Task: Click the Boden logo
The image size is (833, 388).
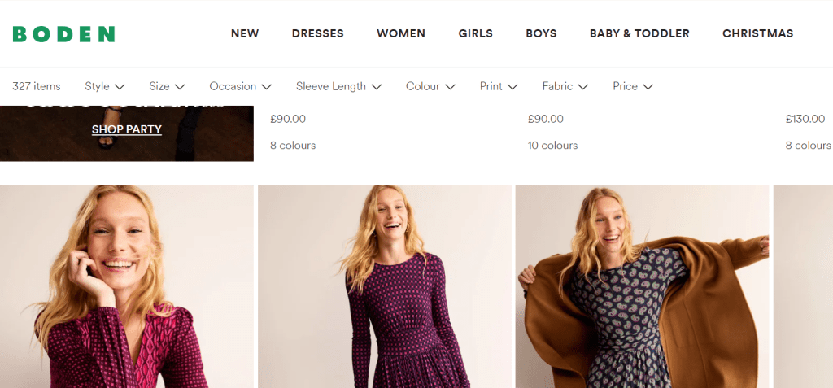Action: pyautogui.click(x=63, y=34)
